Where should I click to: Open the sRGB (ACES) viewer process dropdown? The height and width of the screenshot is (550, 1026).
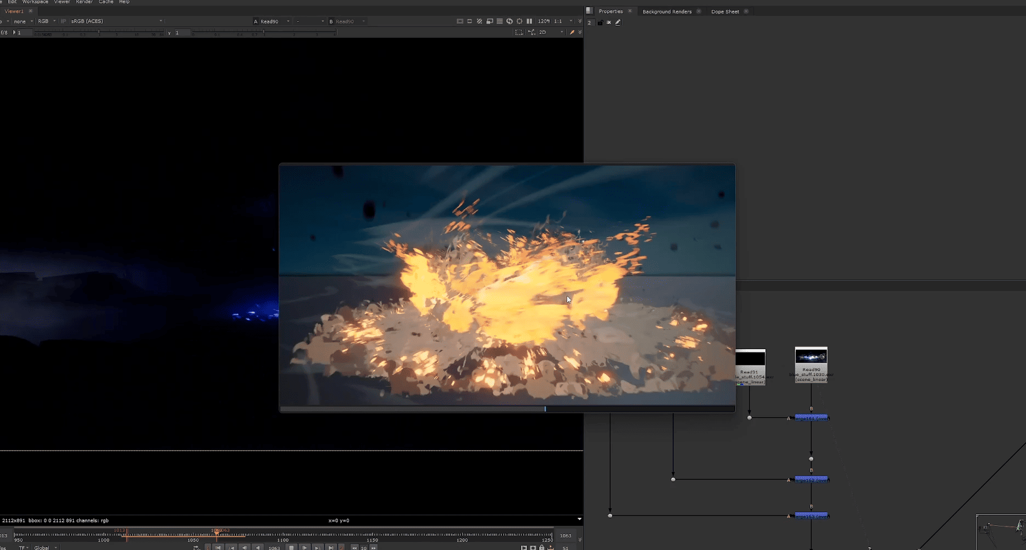[x=117, y=21]
